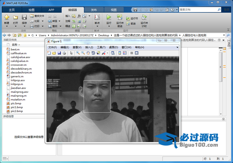Save the figure with the floppy disk icon
The width and height of the screenshot is (233, 163).
pos(59,53)
